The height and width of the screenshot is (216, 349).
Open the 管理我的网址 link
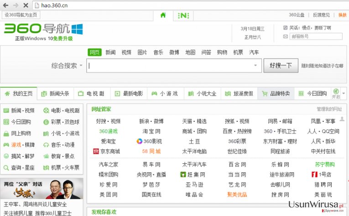(x=329, y=109)
